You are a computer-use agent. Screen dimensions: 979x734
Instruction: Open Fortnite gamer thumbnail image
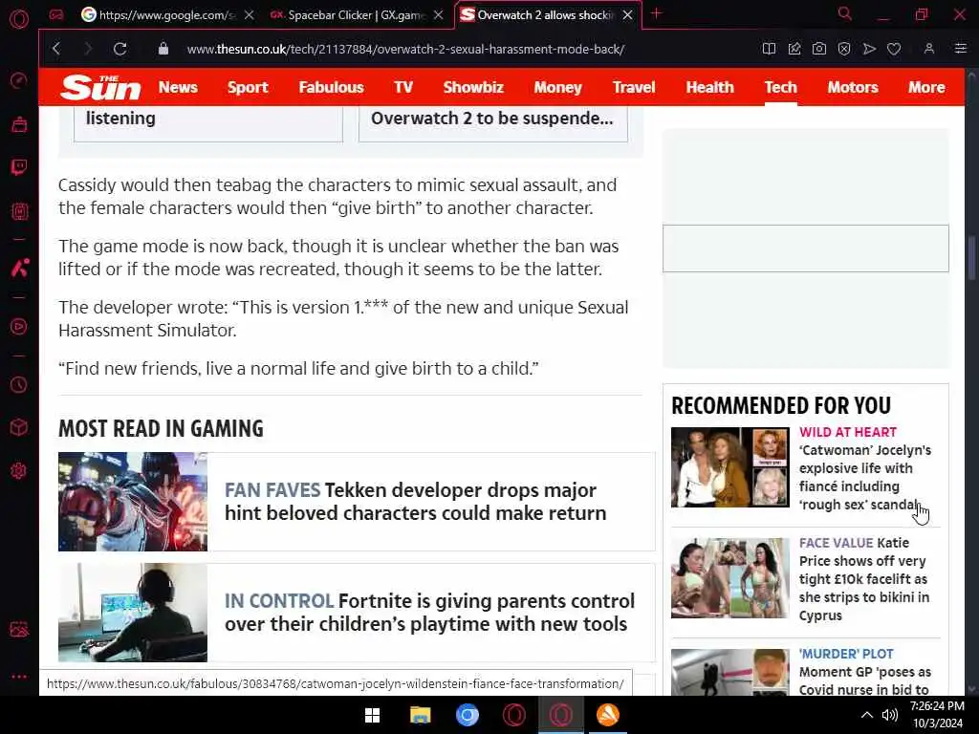[x=132, y=613]
